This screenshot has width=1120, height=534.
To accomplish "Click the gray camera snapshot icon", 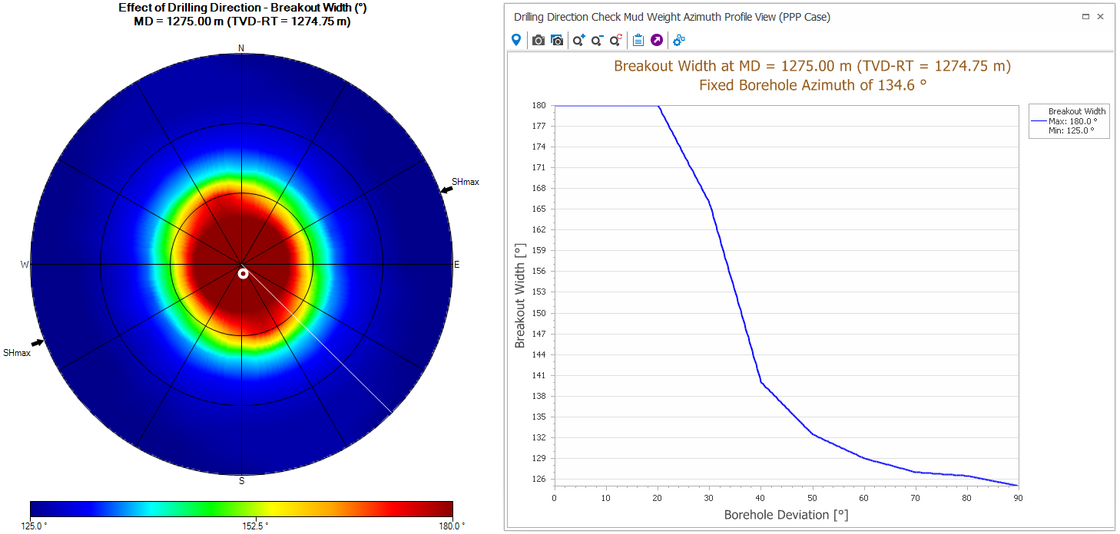I will (538, 40).
